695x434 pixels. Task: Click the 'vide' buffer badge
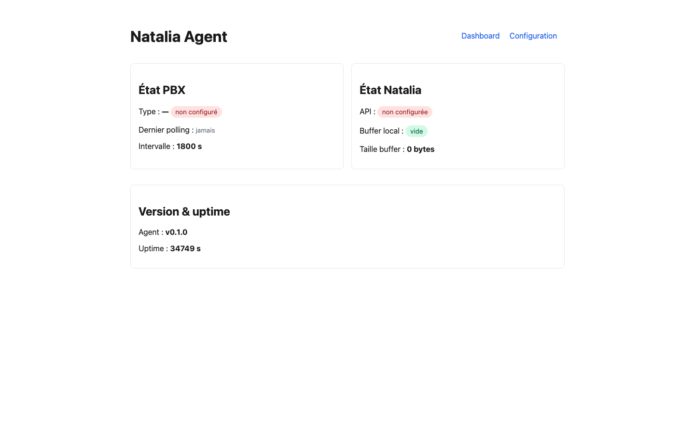pos(417,131)
